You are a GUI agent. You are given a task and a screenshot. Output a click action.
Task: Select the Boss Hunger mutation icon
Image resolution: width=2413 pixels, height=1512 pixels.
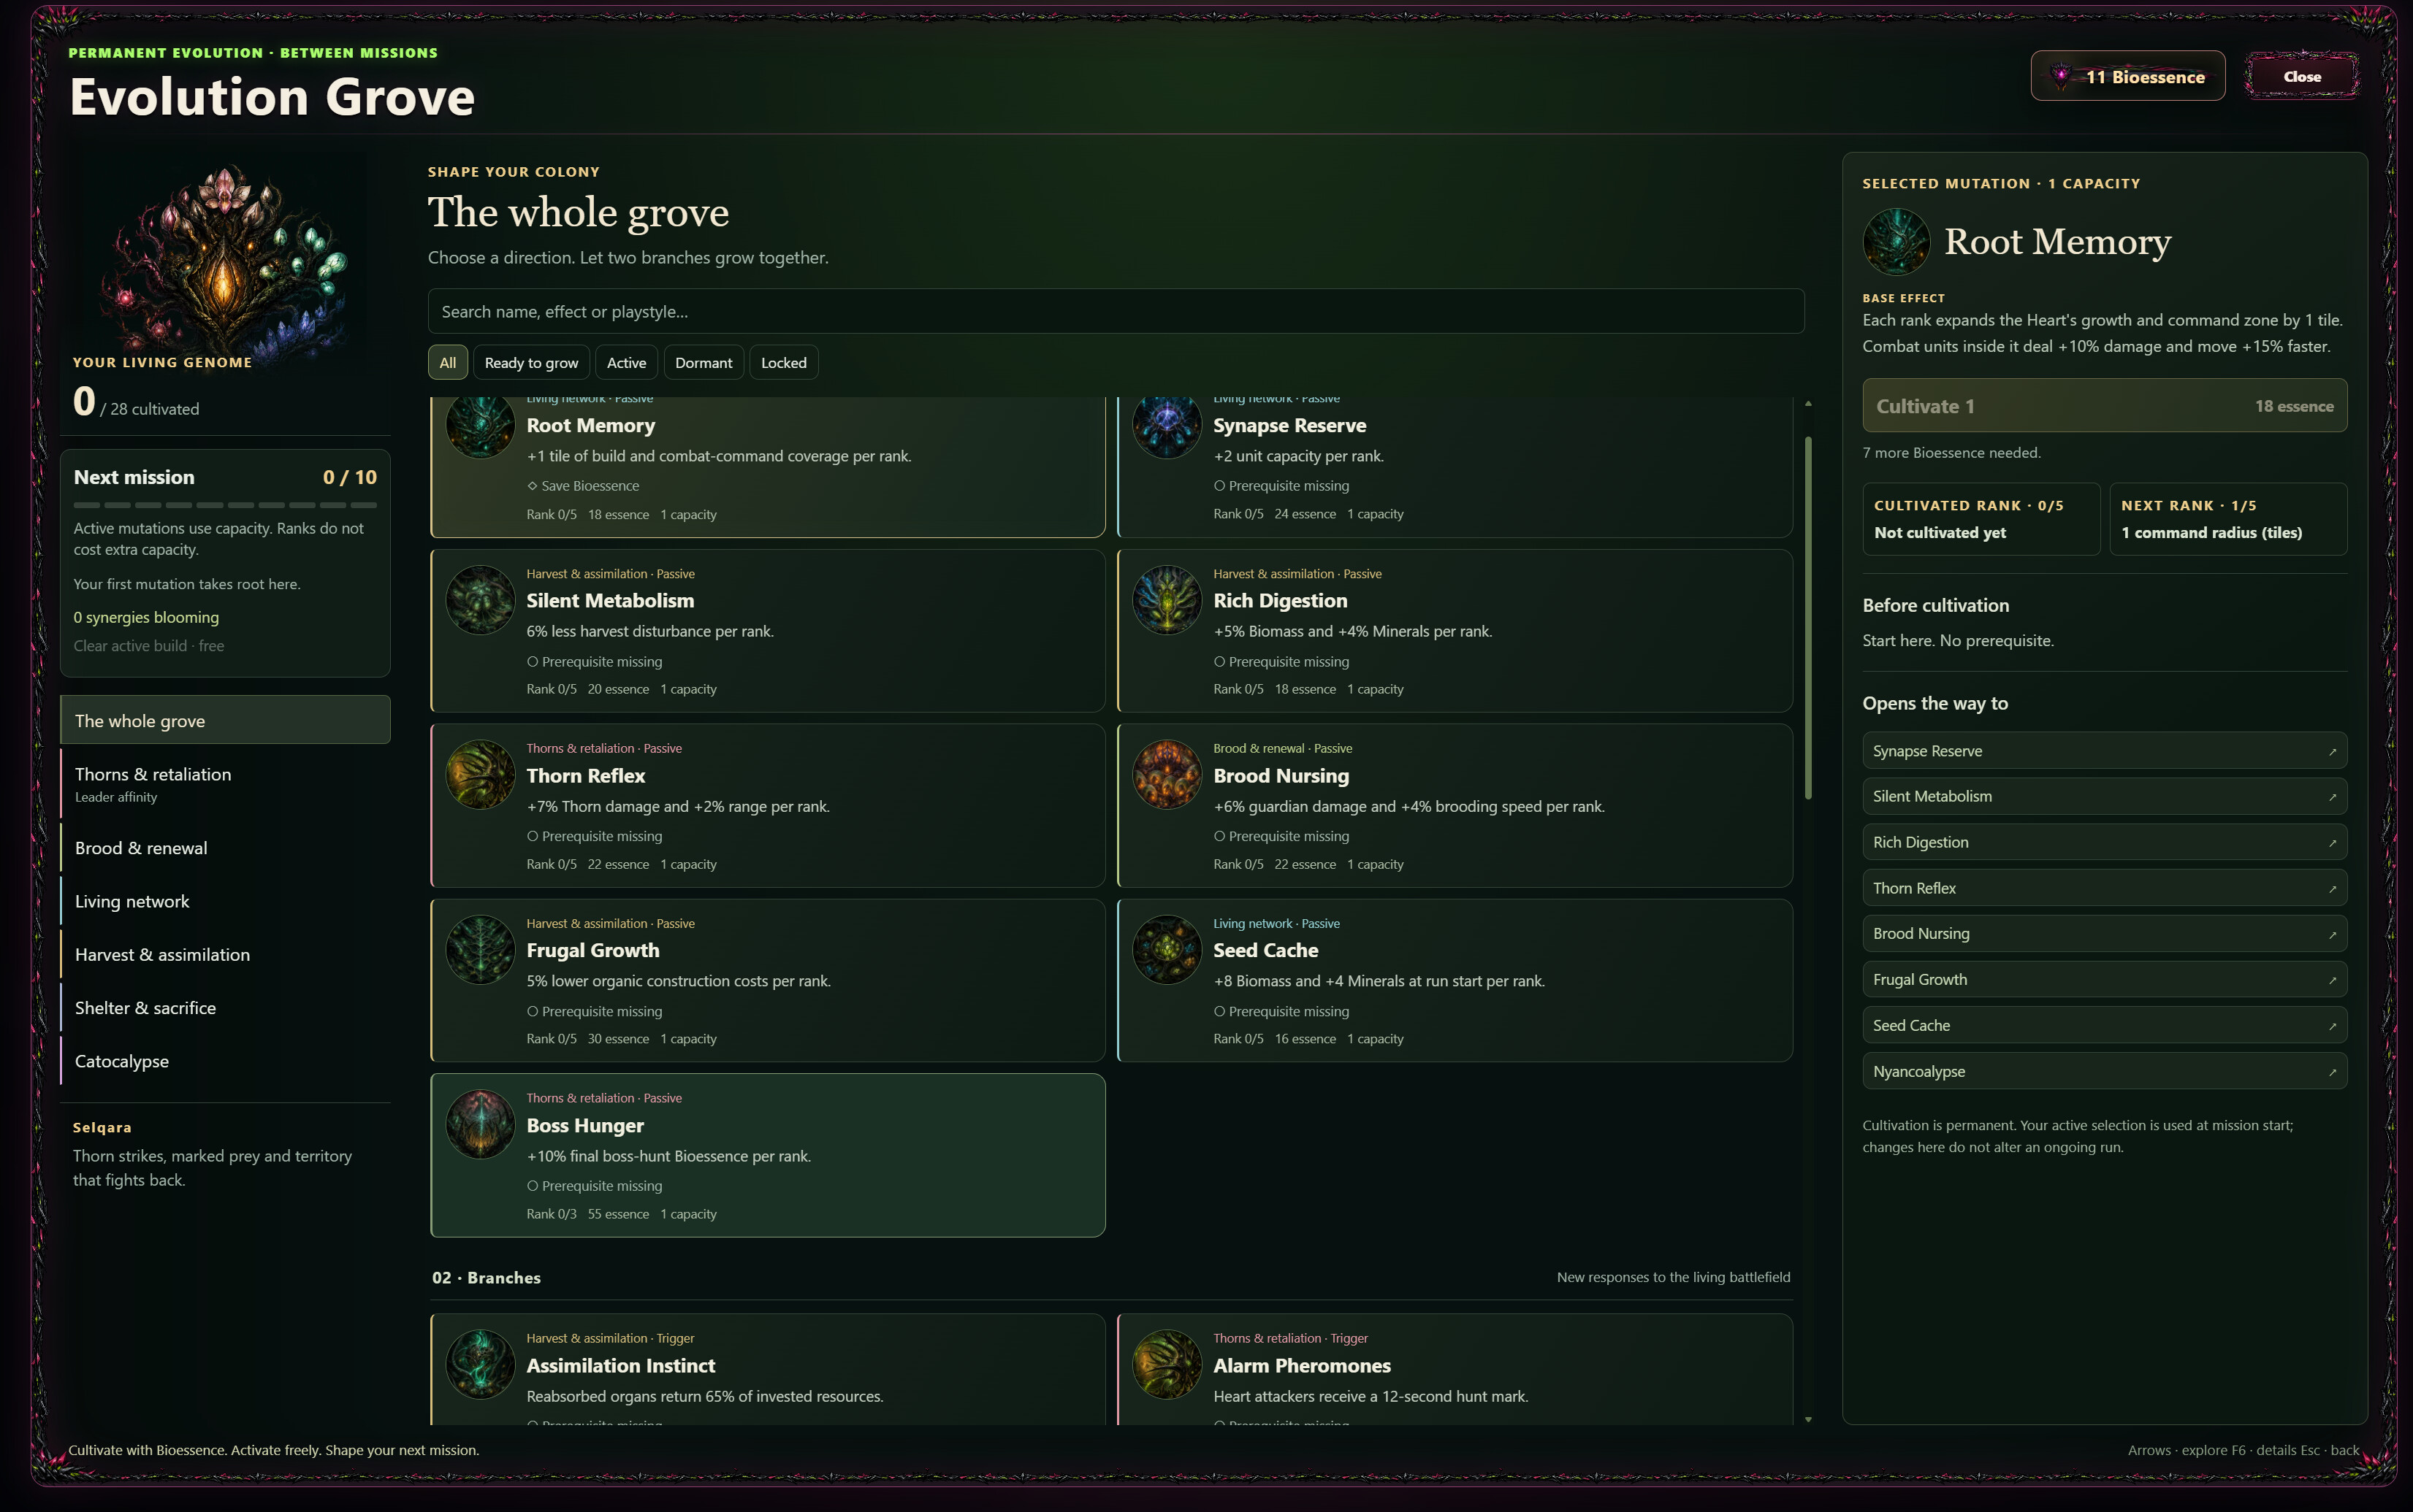pos(480,1125)
